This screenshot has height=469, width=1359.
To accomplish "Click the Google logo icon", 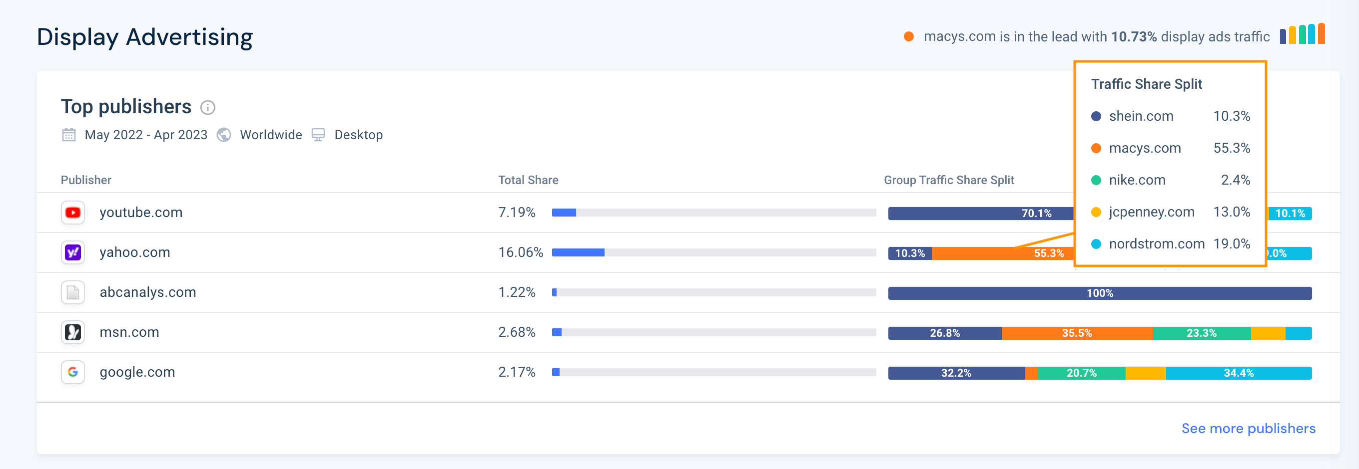I will coord(72,372).
